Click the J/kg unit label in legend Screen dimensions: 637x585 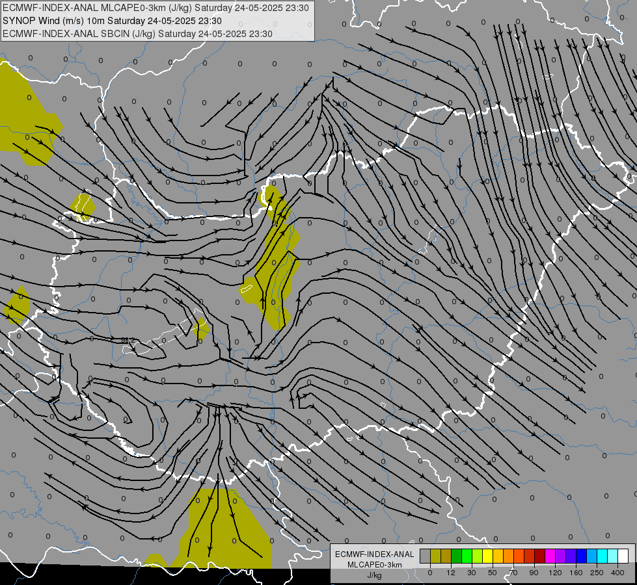point(374,575)
